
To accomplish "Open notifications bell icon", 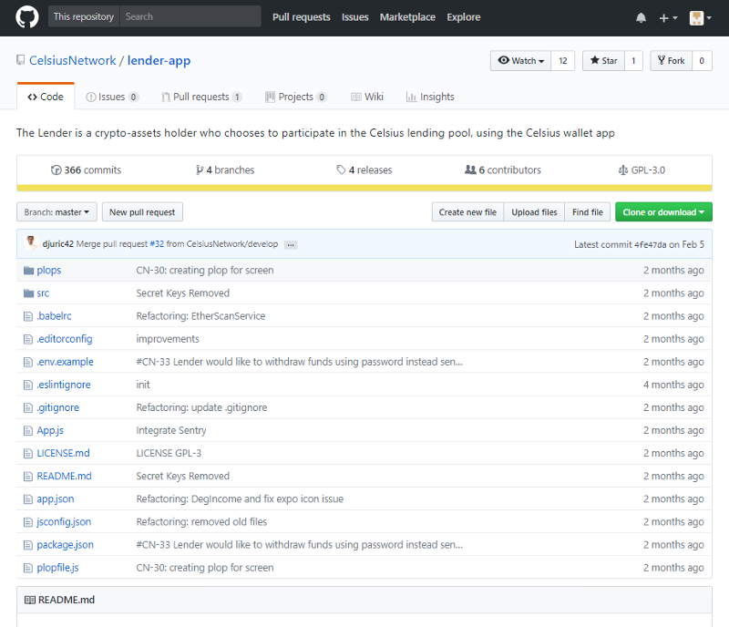I will tap(641, 18).
